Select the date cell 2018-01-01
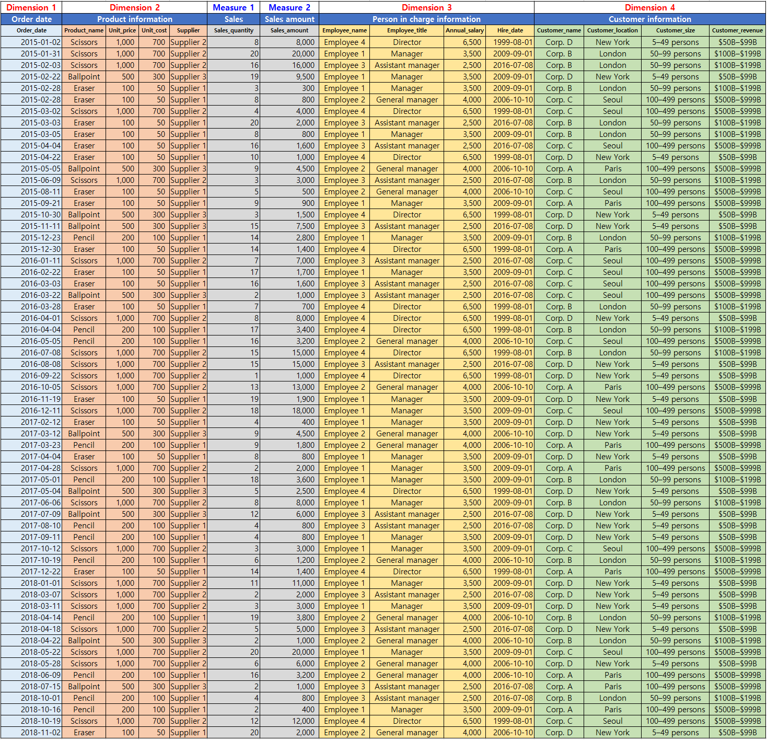The height and width of the screenshot is (741, 767). pos(31,583)
